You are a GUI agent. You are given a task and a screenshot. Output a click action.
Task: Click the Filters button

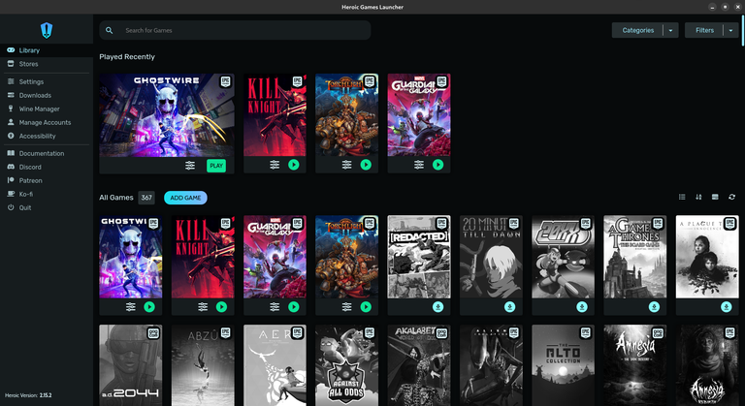[x=704, y=30]
